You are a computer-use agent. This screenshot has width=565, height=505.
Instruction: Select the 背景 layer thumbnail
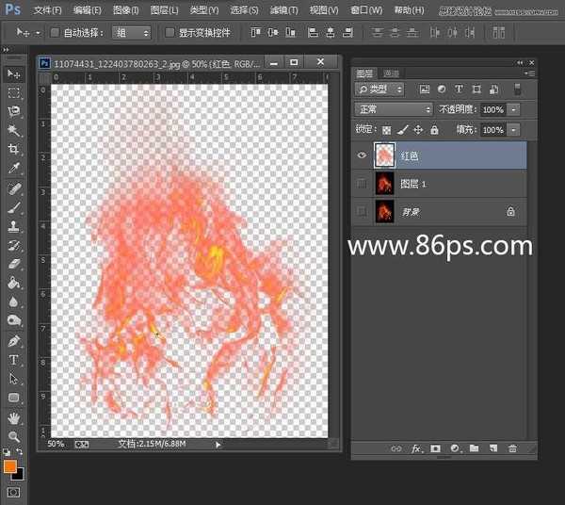point(384,212)
